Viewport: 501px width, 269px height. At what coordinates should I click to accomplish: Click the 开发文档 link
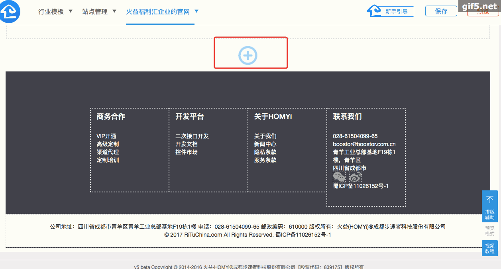coord(187,144)
